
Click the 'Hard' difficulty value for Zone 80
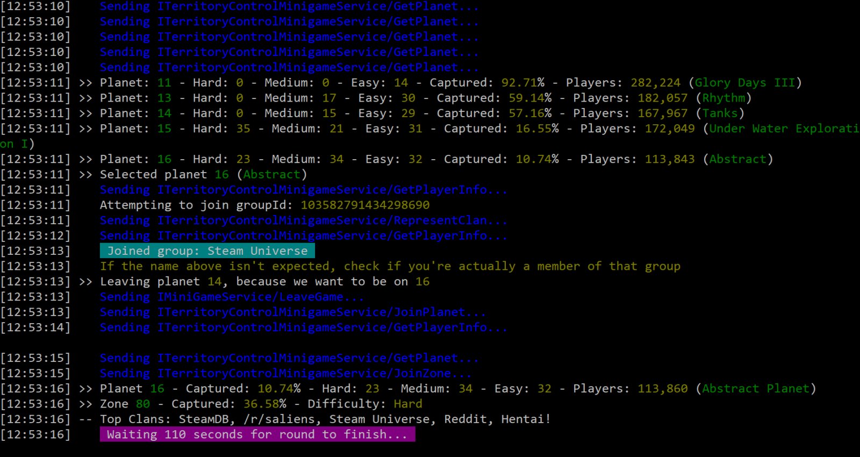pos(407,404)
